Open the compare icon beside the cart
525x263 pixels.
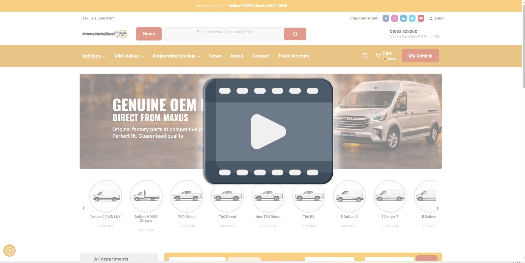[x=365, y=56]
